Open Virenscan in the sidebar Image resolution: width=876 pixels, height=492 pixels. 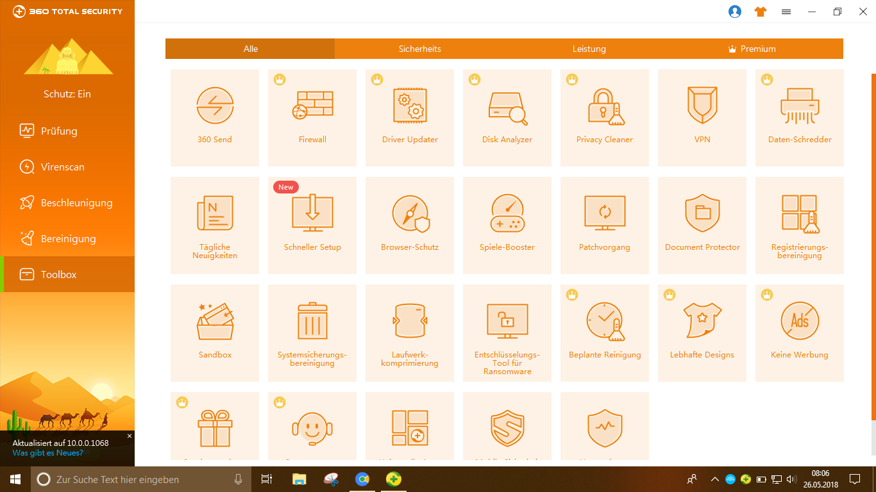point(67,167)
